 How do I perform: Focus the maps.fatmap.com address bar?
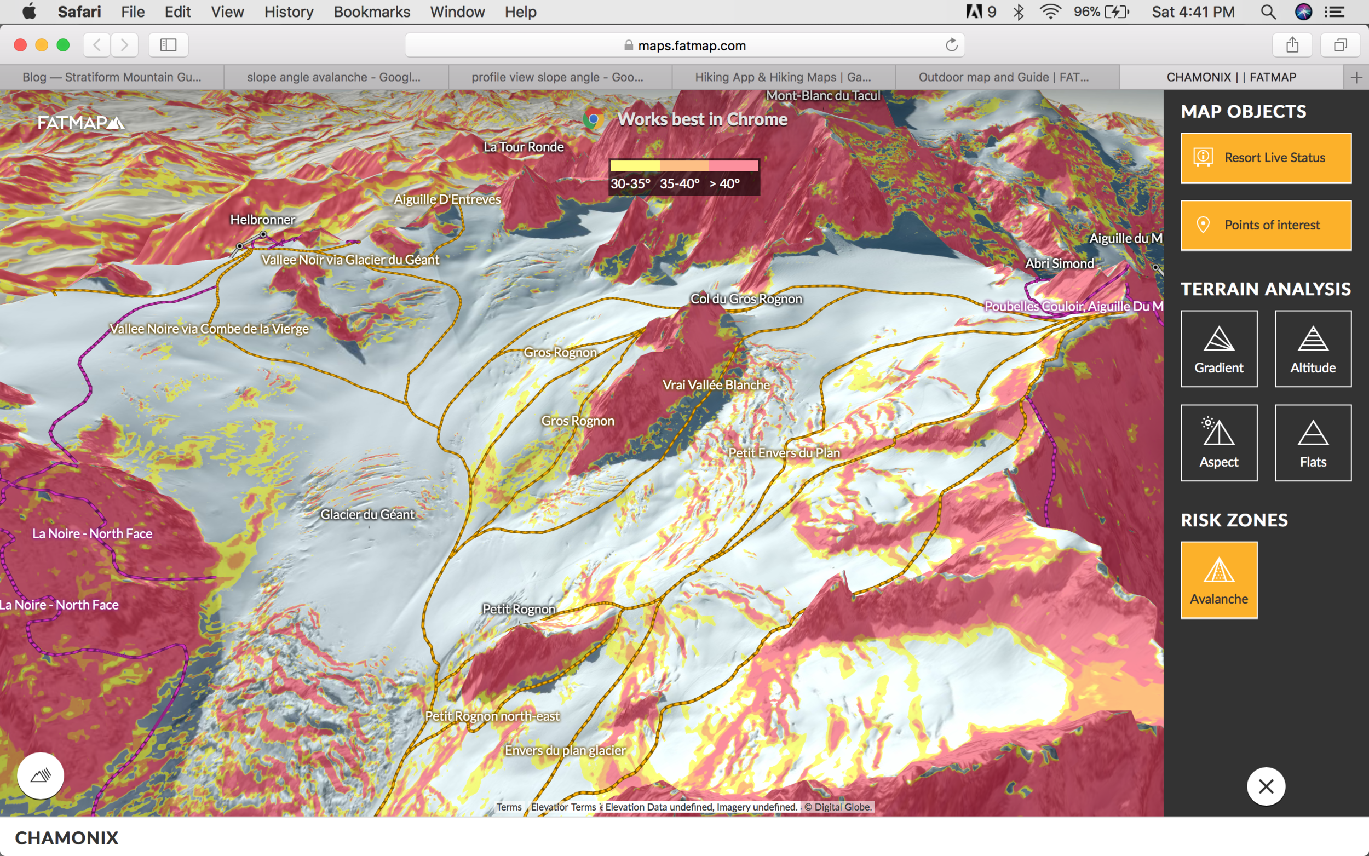(x=684, y=45)
